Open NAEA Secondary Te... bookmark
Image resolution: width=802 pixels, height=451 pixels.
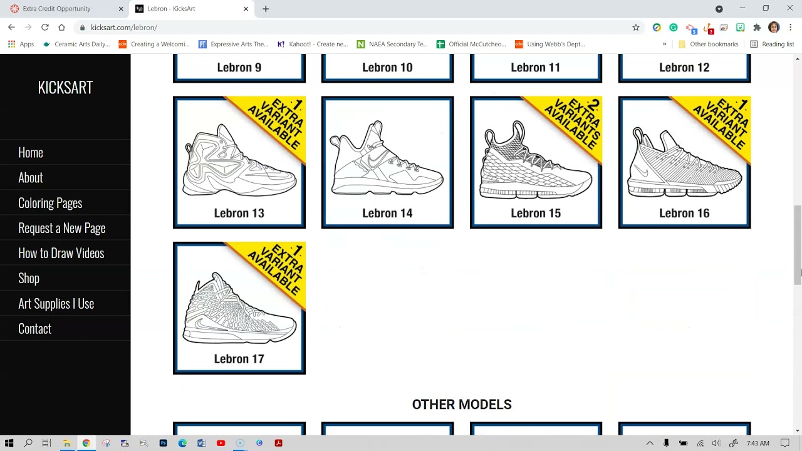392,44
